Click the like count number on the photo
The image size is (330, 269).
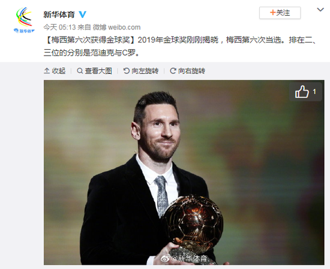[314, 92]
